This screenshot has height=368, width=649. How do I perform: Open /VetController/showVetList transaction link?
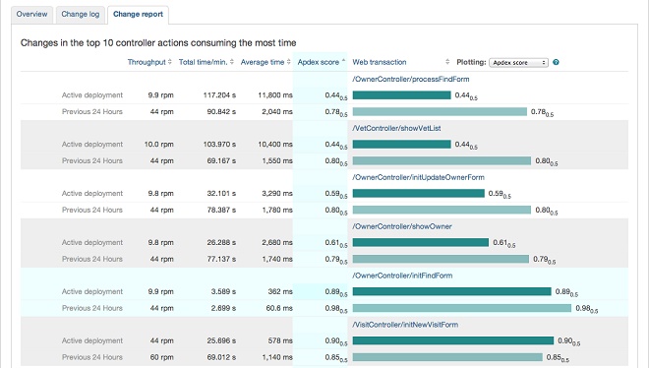coord(396,128)
